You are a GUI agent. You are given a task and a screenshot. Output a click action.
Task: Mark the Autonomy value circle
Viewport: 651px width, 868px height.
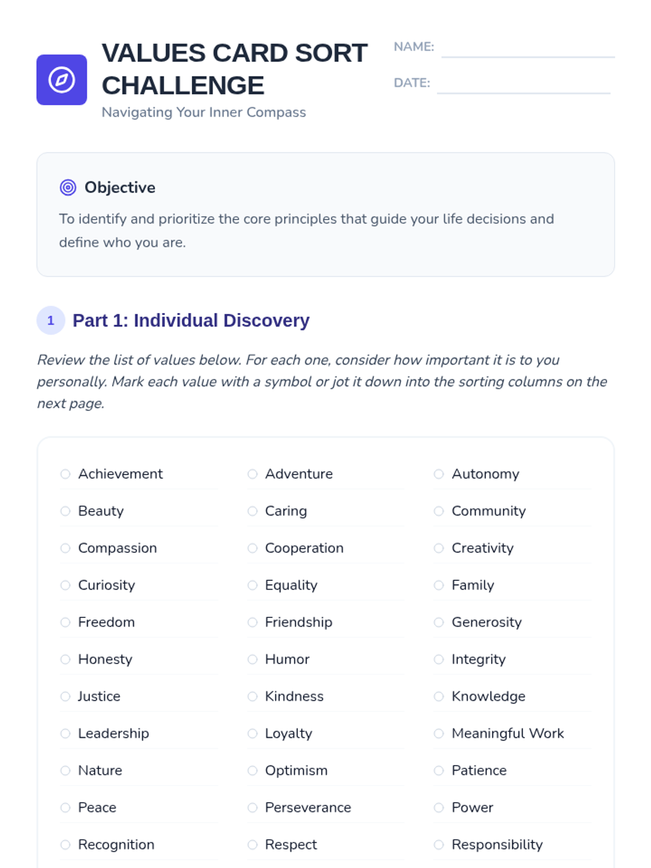coord(439,474)
